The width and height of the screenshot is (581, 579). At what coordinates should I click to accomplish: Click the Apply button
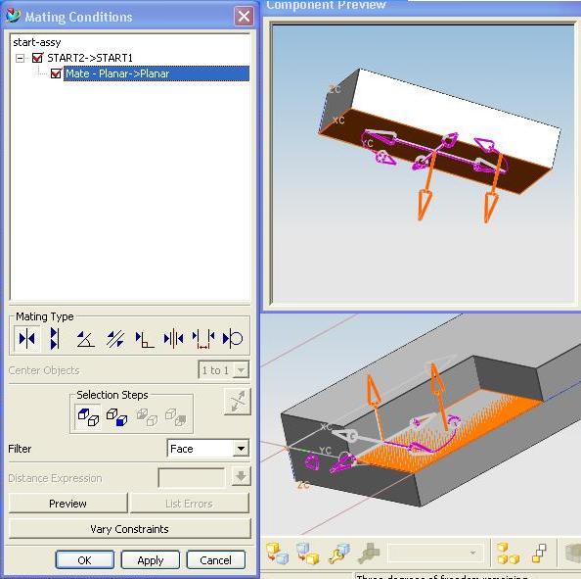150,559
